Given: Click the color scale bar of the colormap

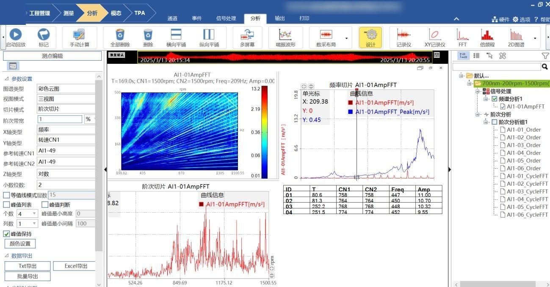Looking at the screenshot, I should 265,132.
